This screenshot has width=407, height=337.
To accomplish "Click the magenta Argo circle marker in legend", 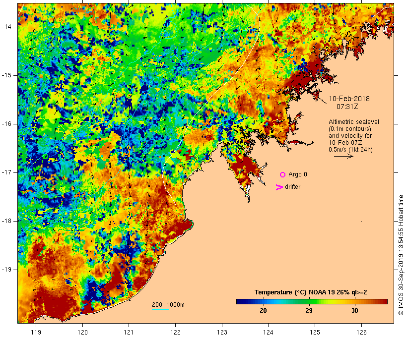I will [x=283, y=175].
